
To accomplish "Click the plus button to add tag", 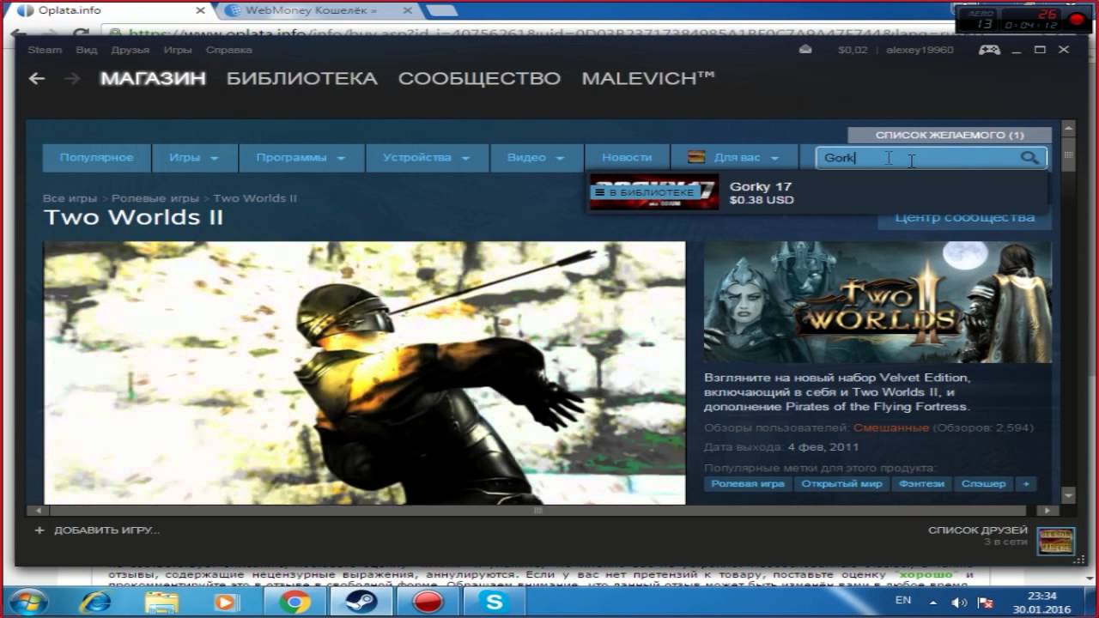I will 1025,484.
